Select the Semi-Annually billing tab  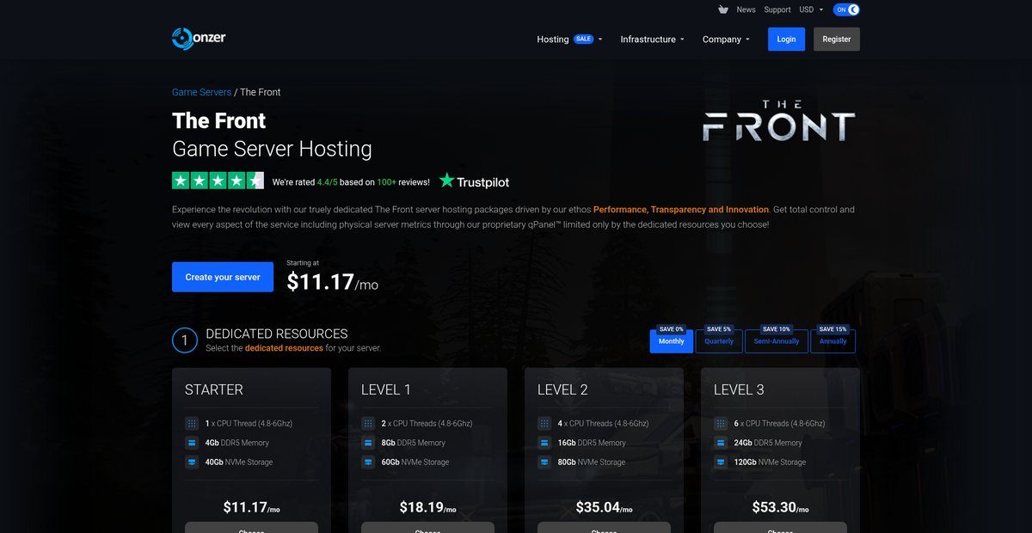(x=777, y=341)
